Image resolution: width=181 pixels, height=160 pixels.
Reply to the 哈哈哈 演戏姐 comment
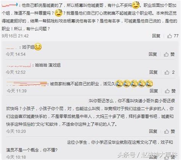coord(154,72)
